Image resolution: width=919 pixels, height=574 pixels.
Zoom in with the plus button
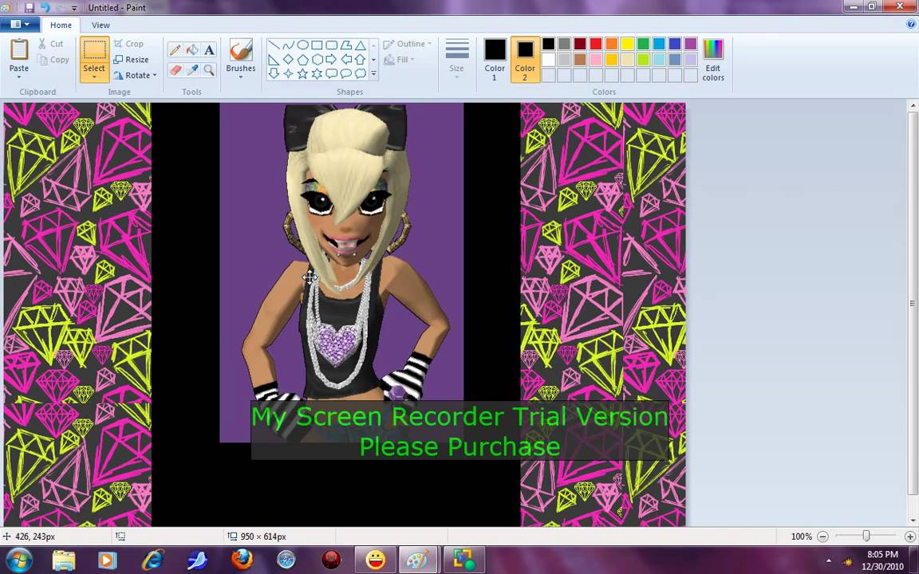pyautogui.click(x=909, y=537)
